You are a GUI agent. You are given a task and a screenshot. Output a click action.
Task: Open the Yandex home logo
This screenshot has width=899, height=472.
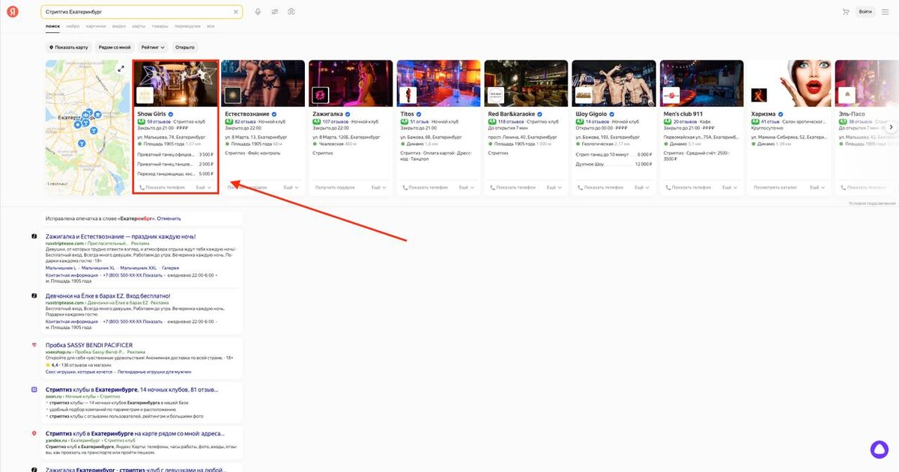[13, 12]
